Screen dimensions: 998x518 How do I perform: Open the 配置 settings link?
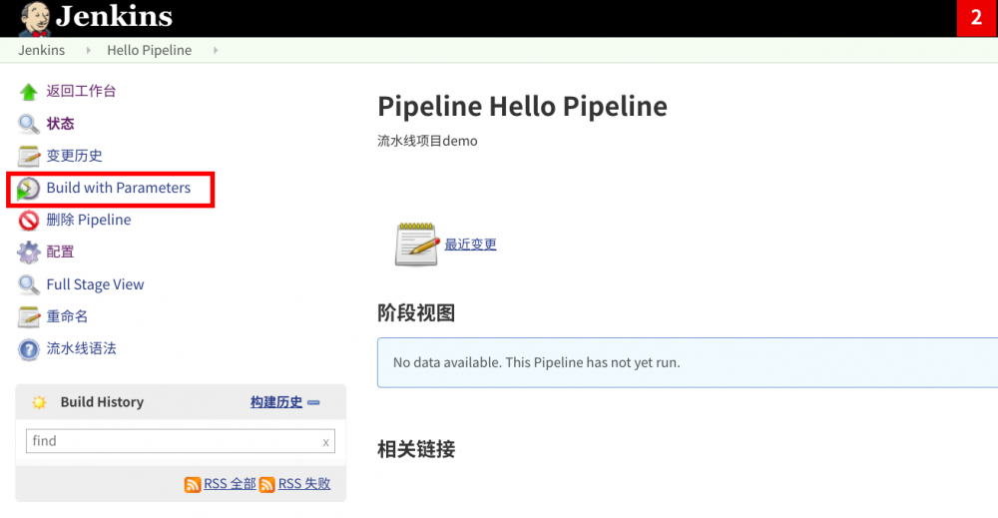click(x=61, y=252)
